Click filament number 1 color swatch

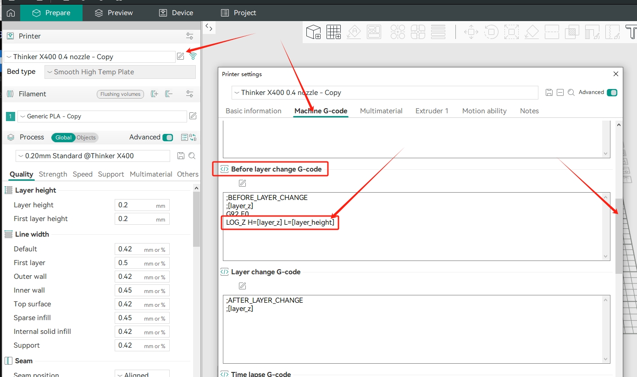(x=11, y=116)
